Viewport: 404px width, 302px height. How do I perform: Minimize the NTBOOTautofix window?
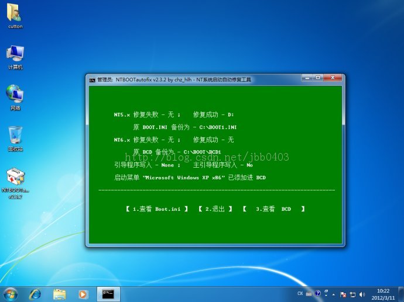coord(307,77)
